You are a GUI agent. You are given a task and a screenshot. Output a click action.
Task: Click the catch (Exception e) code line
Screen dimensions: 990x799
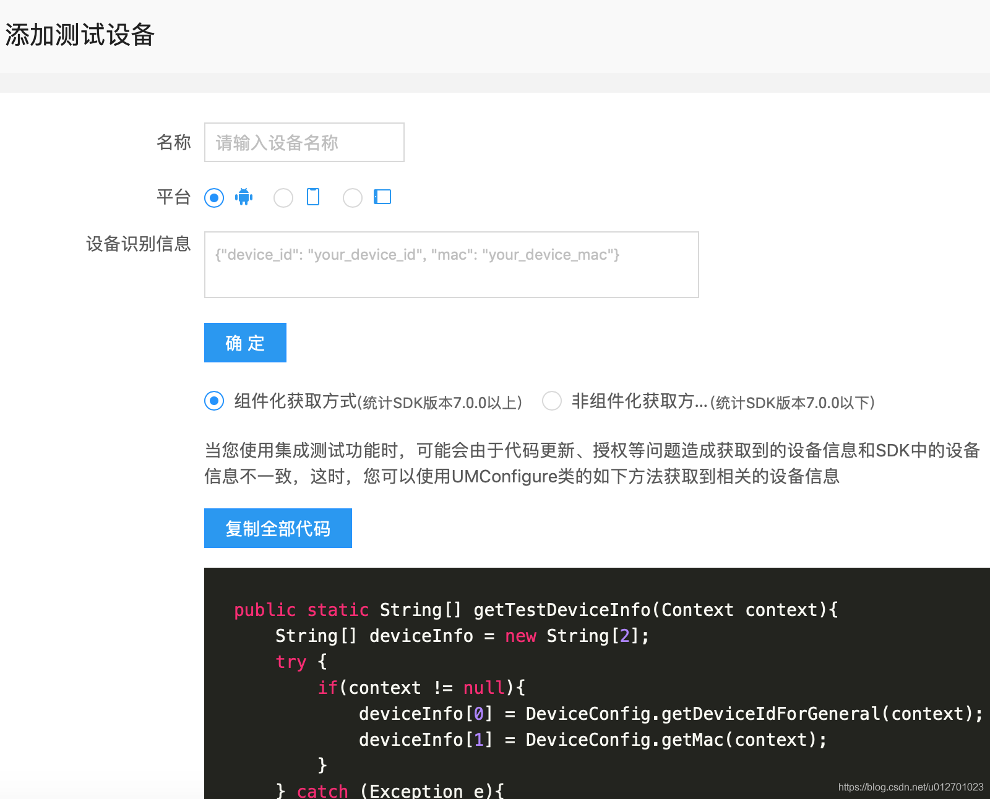(x=390, y=791)
